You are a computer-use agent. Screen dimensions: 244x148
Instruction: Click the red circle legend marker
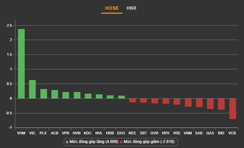point(121,142)
